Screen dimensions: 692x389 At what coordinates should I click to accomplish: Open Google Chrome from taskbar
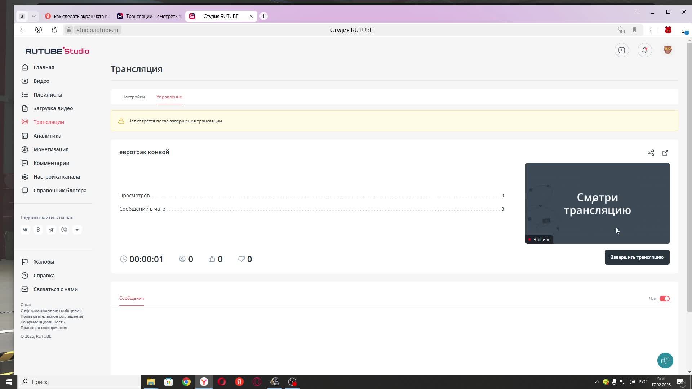tap(186, 382)
